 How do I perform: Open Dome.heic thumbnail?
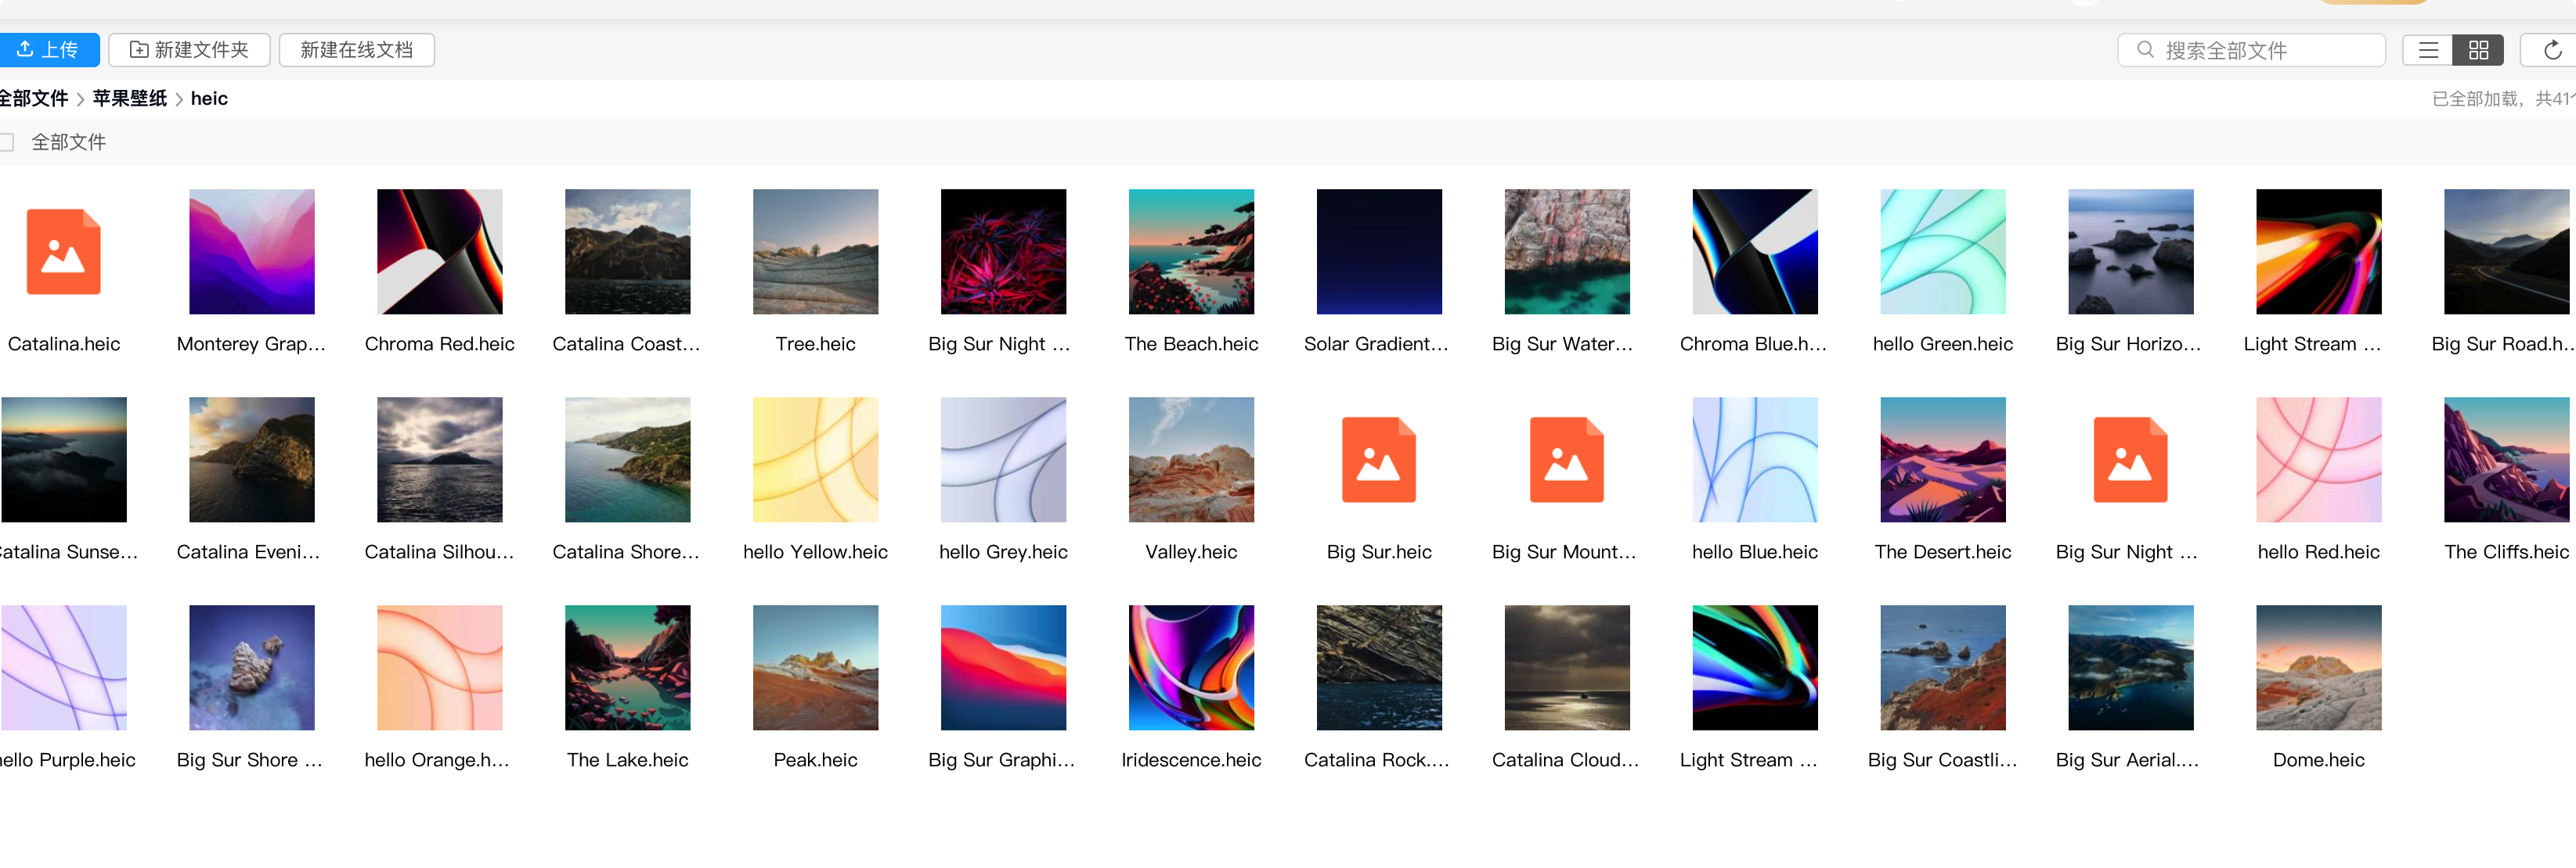click(x=2318, y=667)
